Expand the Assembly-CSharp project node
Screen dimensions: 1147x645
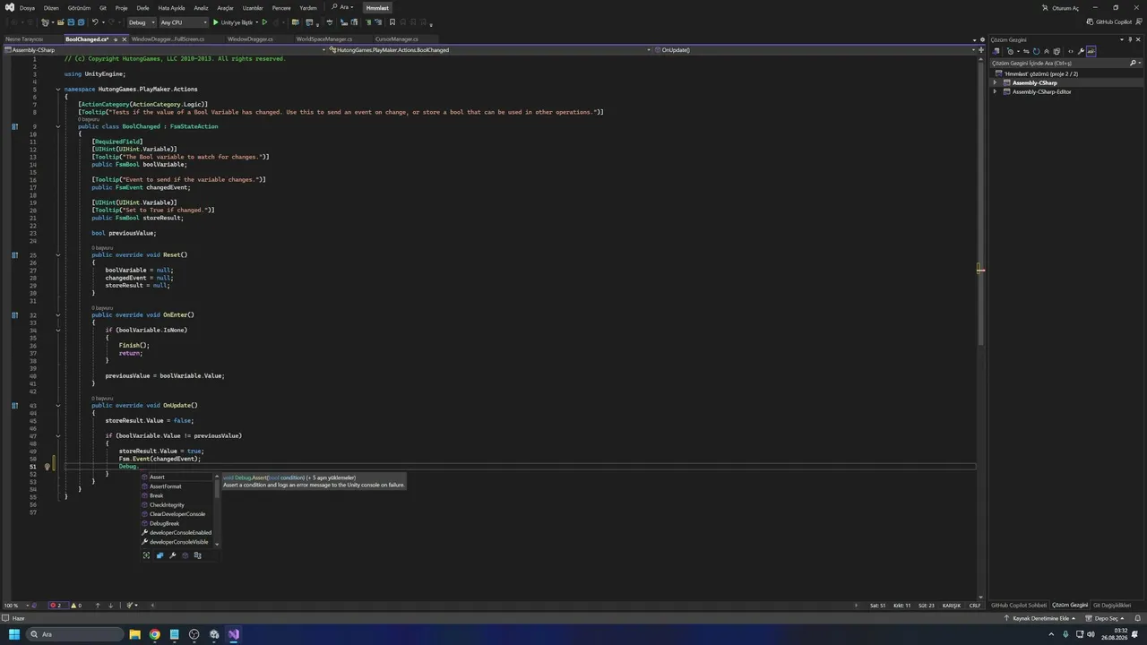pos(995,82)
